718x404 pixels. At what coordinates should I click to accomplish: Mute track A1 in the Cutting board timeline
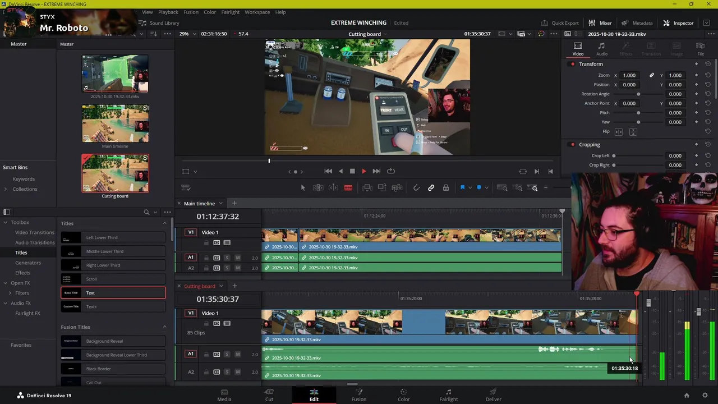coord(238,354)
